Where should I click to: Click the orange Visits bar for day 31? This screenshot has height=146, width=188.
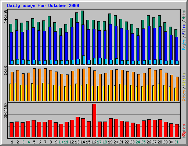177,89
